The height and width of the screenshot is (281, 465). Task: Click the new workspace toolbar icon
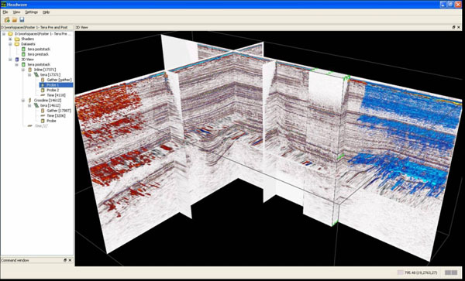click(x=7, y=20)
